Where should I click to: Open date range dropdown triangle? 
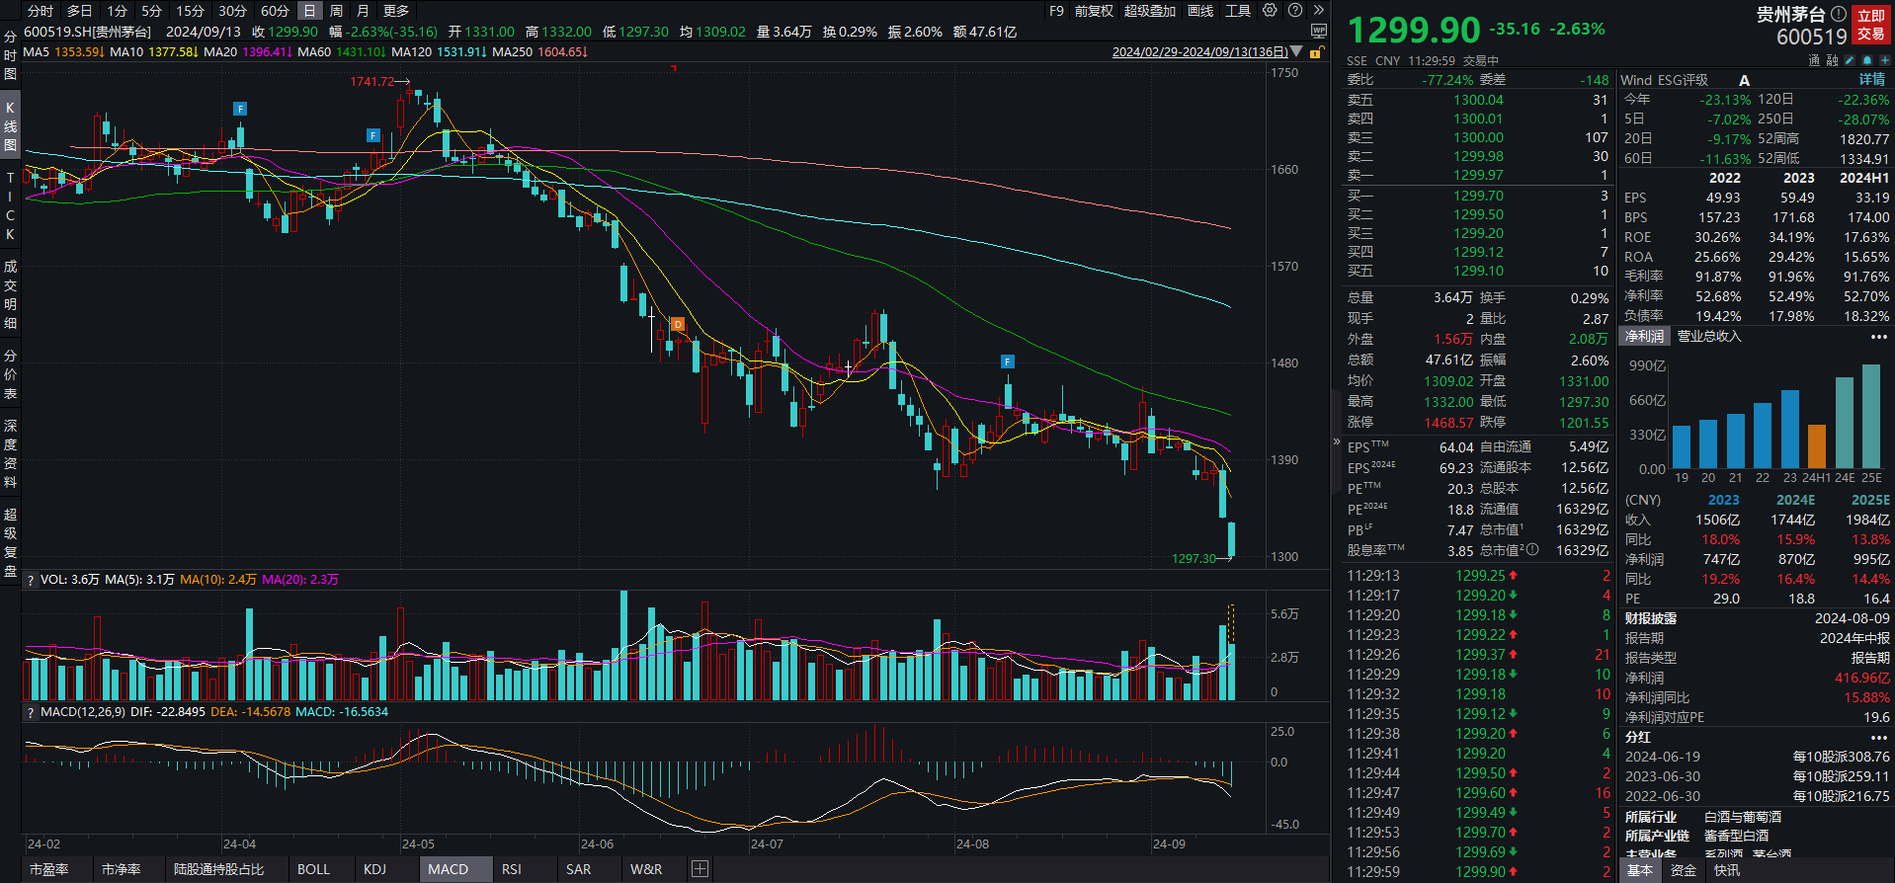pyautogui.click(x=1296, y=52)
